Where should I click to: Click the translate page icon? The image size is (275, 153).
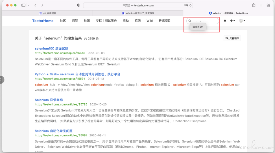coord(186,5)
